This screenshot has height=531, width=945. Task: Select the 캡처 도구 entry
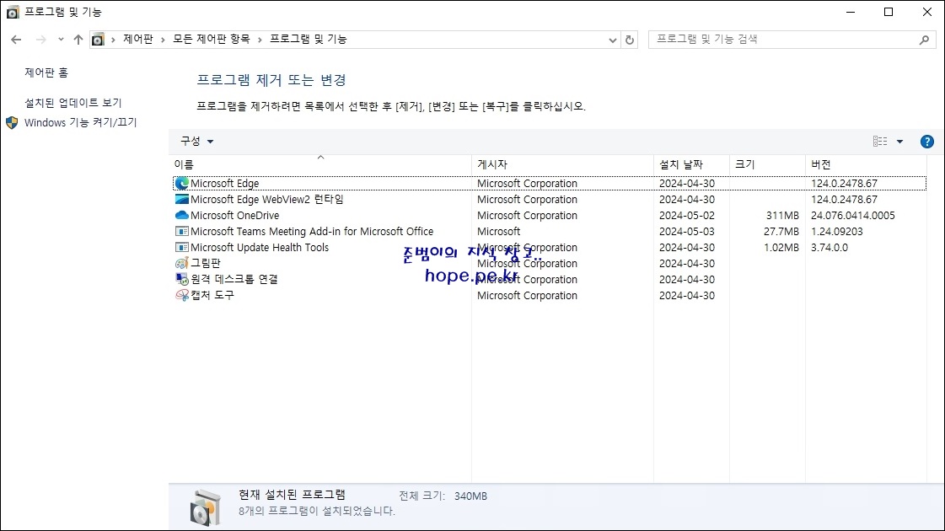(212, 295)
